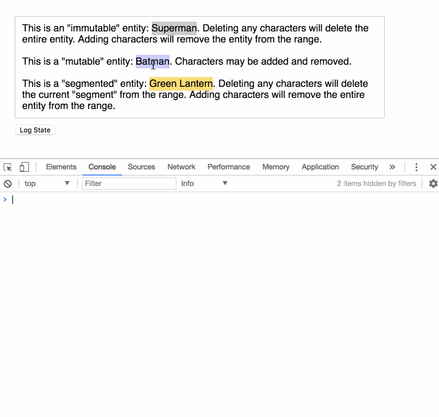Switch to the Memory tab

(x=276, y=167)
